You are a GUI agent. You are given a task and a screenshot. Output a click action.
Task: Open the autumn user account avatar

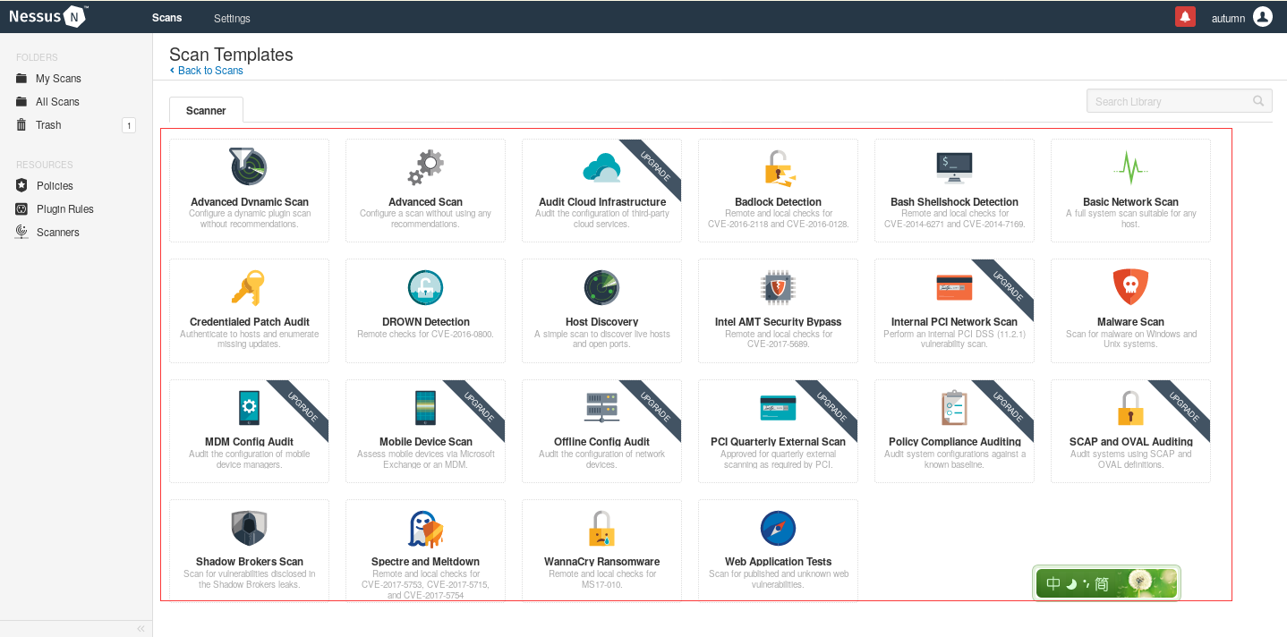click(x=1263, y=17)
